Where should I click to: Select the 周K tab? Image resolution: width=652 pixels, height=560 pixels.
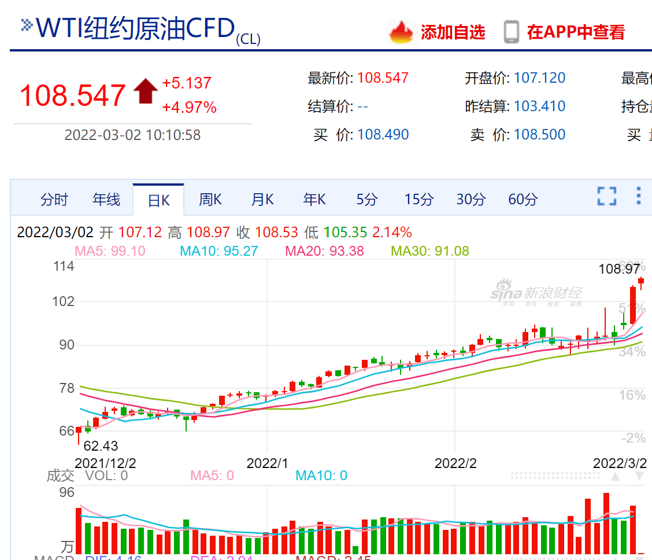point(210,200)
